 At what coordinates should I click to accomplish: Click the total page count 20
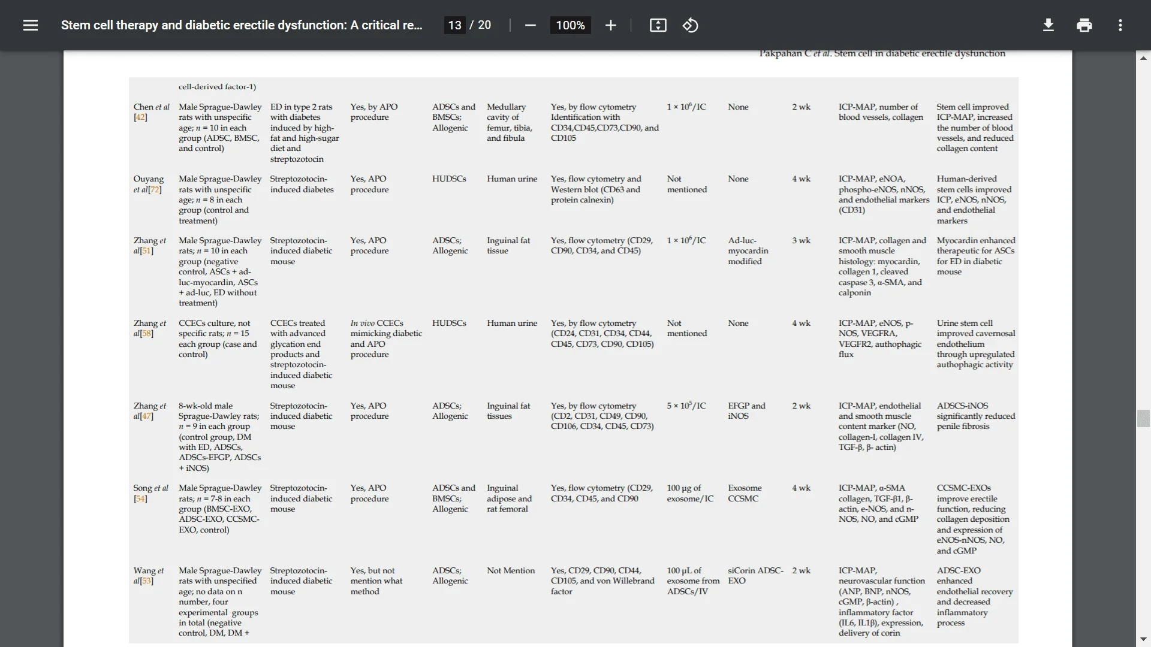tap(484, 25)
